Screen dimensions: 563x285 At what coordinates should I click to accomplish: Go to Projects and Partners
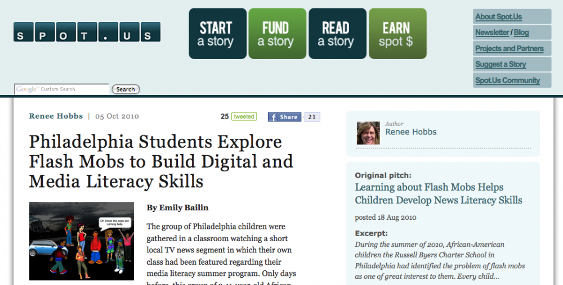[x=509, y=48]
